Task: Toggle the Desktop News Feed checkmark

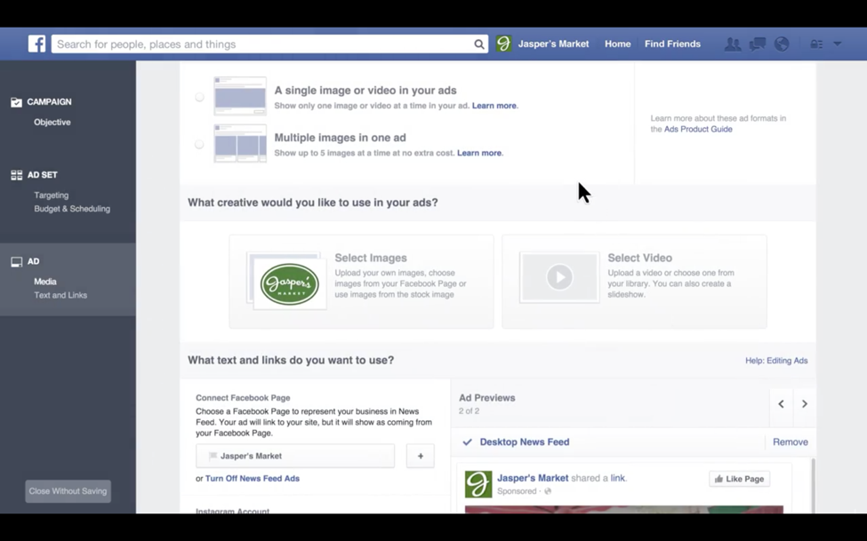Action: point(468,442)
